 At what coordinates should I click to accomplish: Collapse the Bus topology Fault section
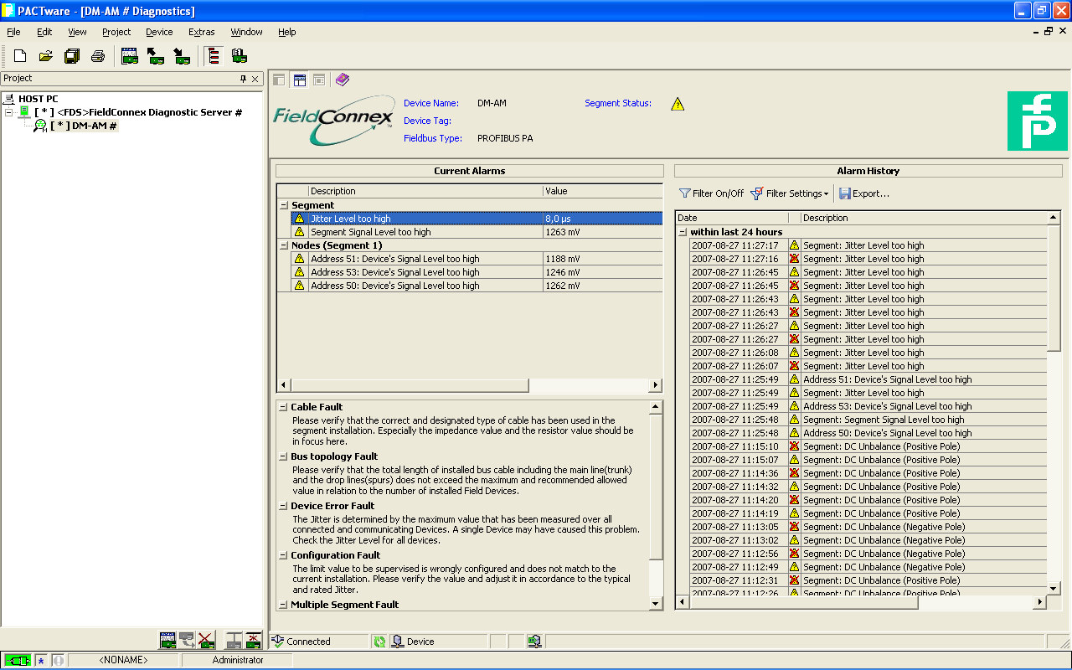[x=283, y=456]
